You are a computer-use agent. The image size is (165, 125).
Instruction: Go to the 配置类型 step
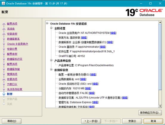coord(12,54)
